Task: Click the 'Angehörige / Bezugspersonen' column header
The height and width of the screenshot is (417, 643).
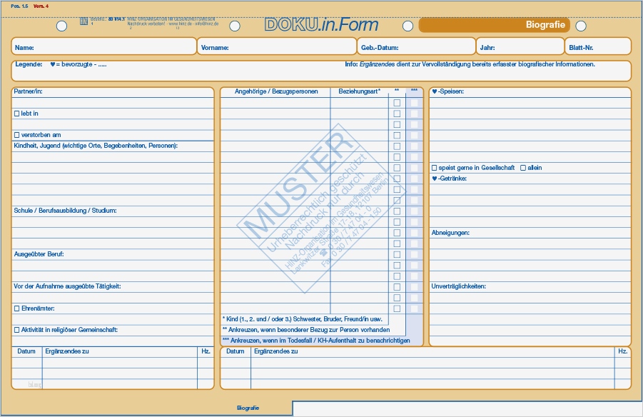Action: 276,91
